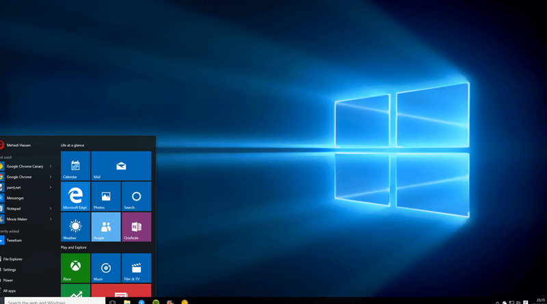Open the Search tile

[136, 196]
